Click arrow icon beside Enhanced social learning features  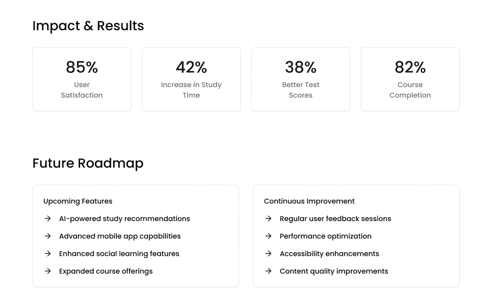[x=48, y=253]
